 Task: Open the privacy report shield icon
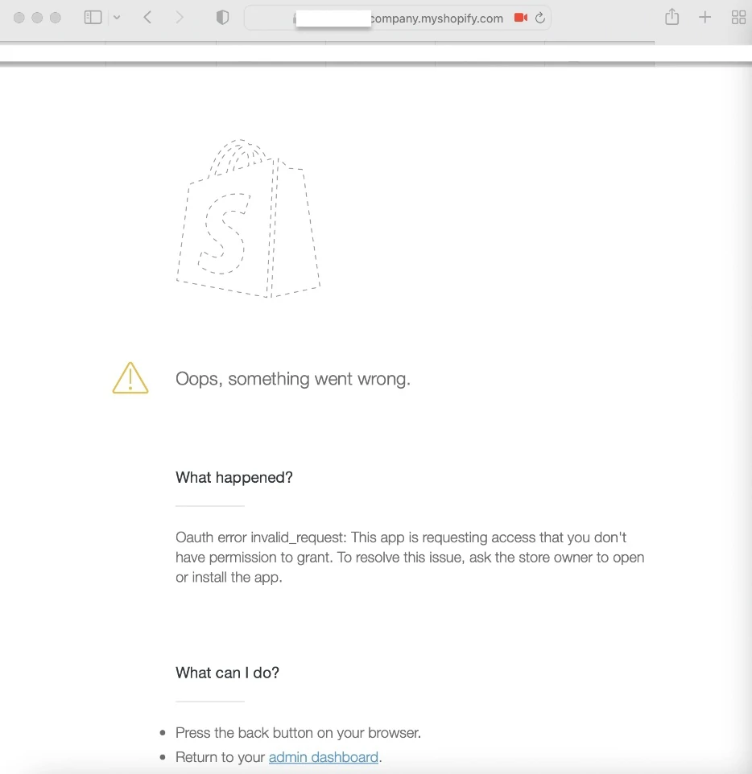[x=223, y=18]
